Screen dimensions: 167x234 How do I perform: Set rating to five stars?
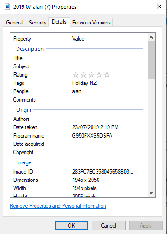(107, 75)
